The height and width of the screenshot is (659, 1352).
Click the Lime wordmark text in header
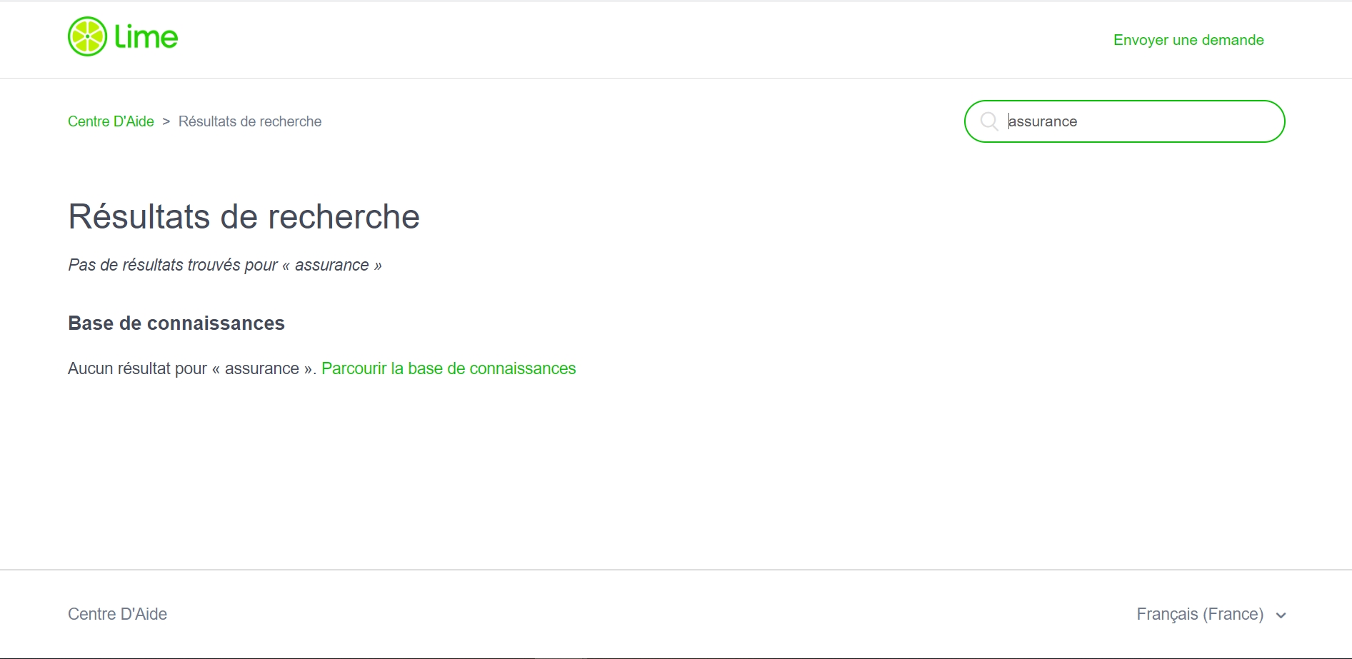tap(146, 37)
